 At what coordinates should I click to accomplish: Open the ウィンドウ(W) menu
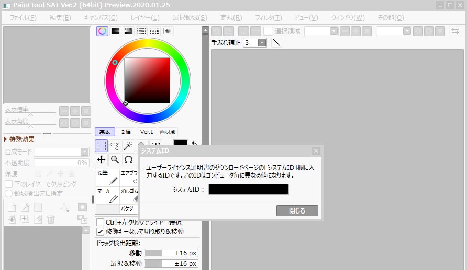click(x=348, y=18)
